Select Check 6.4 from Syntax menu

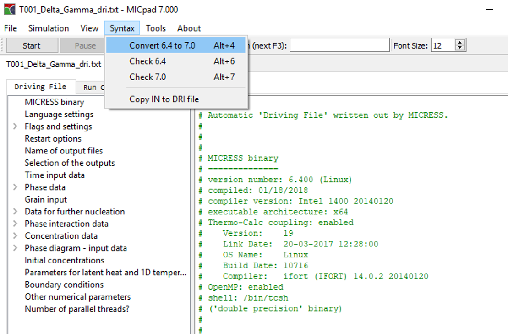click(x=147, y=61)
